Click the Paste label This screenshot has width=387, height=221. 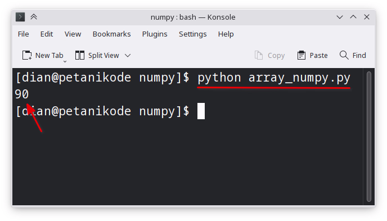318,56
